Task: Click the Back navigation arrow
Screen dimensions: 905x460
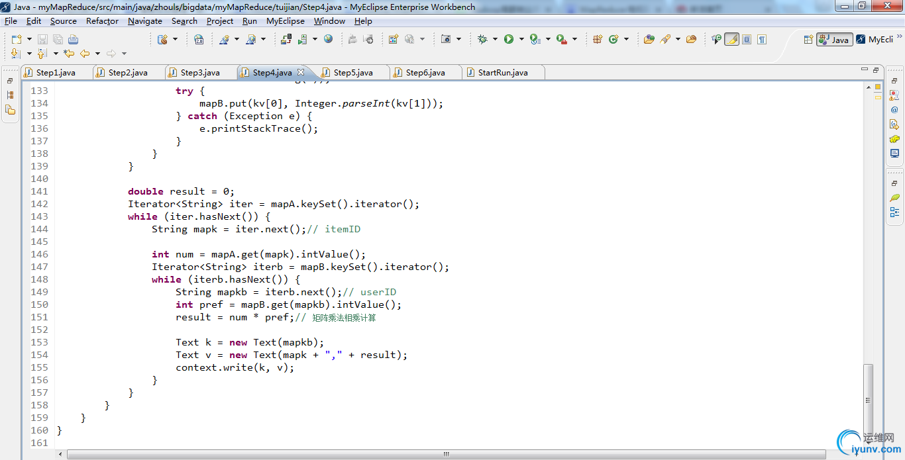Action: (x=85, y=54)
